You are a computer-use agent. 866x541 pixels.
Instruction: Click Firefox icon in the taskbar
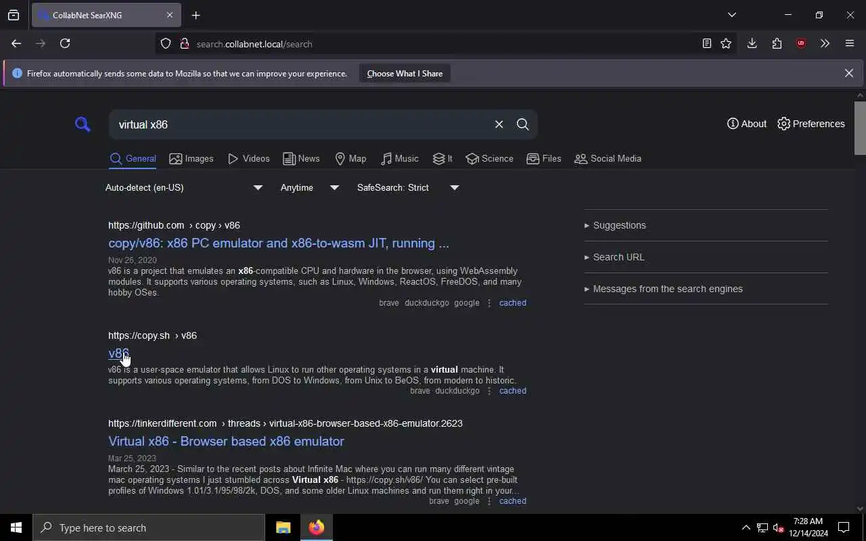pyautogui.click(x=317, y=527)
